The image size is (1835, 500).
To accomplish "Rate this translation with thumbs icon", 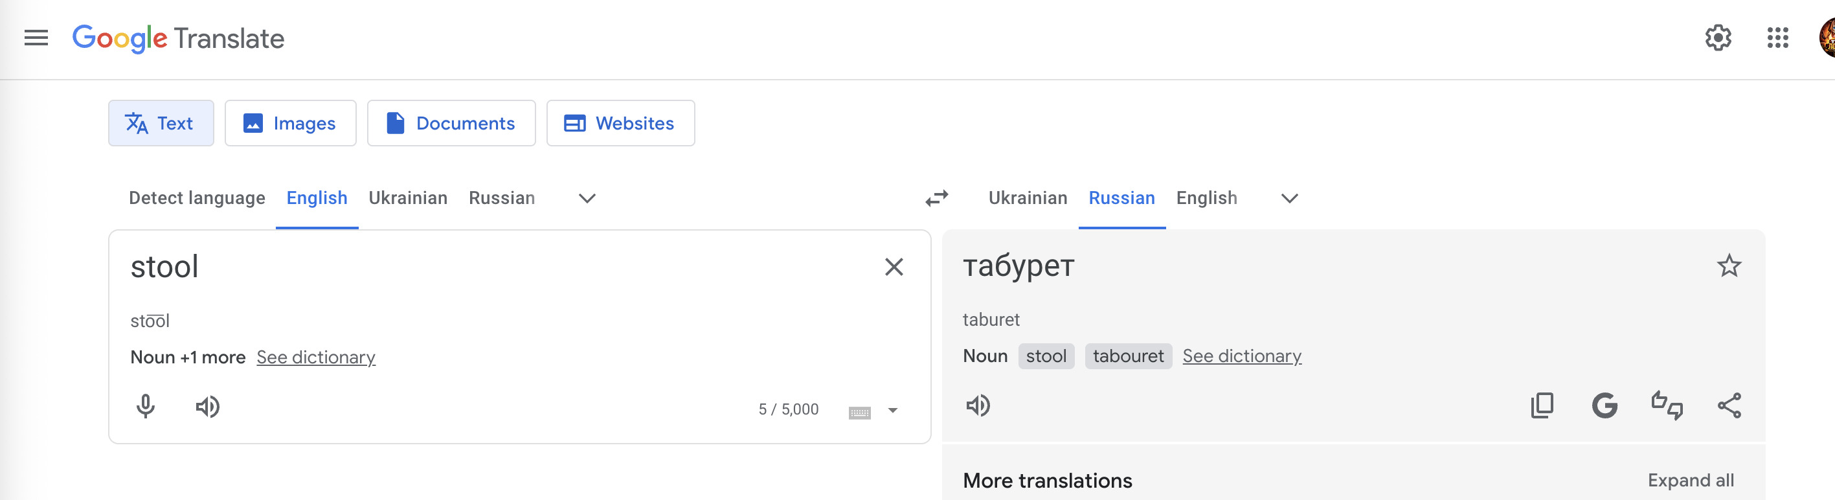I will pyautogui.click(x=1667, y=405).
